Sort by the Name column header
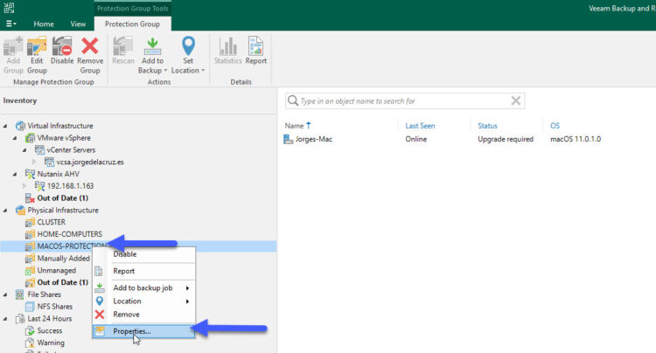 (x=294, y=126)
